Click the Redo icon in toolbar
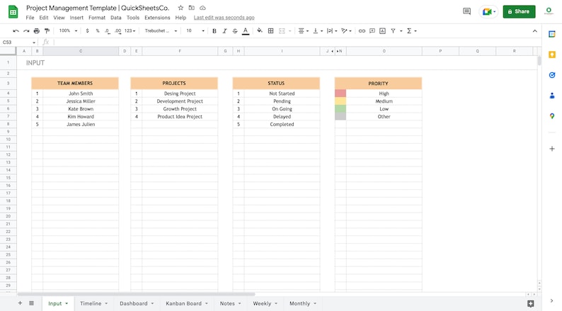 26,31
